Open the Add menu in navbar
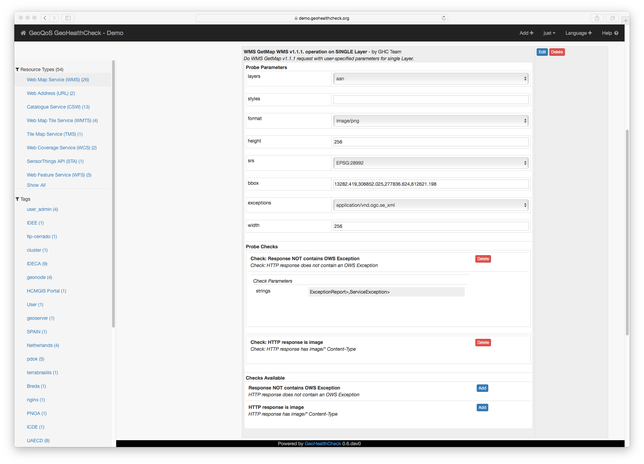The width and height of the screenshot is (644, 464). pyautogui.click(x=526, y=33)
